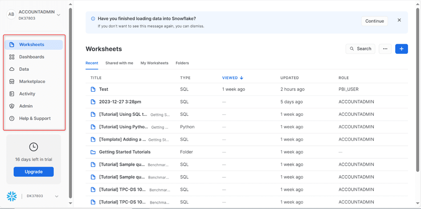Click the blue plus button to create worksheet

click(401, 49)
